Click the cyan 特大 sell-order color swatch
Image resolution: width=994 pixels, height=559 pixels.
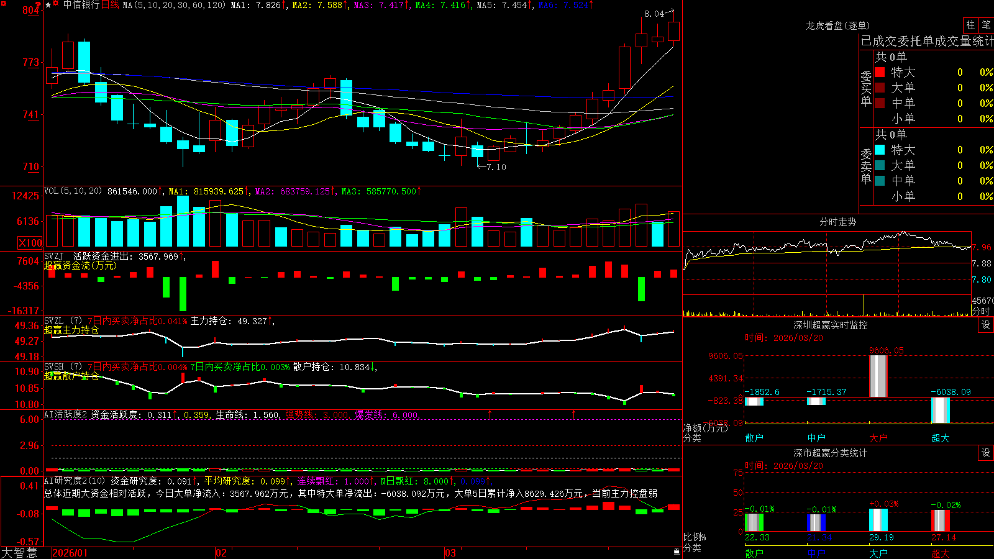880,150
